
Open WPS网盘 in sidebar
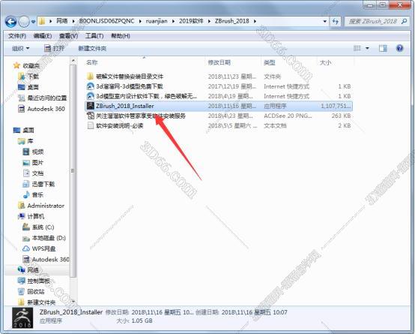(43, 248)
